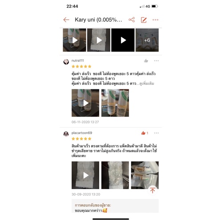The width and height of the screenshot is (222, 222).
Task: Tap the scroll-to-top arrow button
Action: point(153,190)
